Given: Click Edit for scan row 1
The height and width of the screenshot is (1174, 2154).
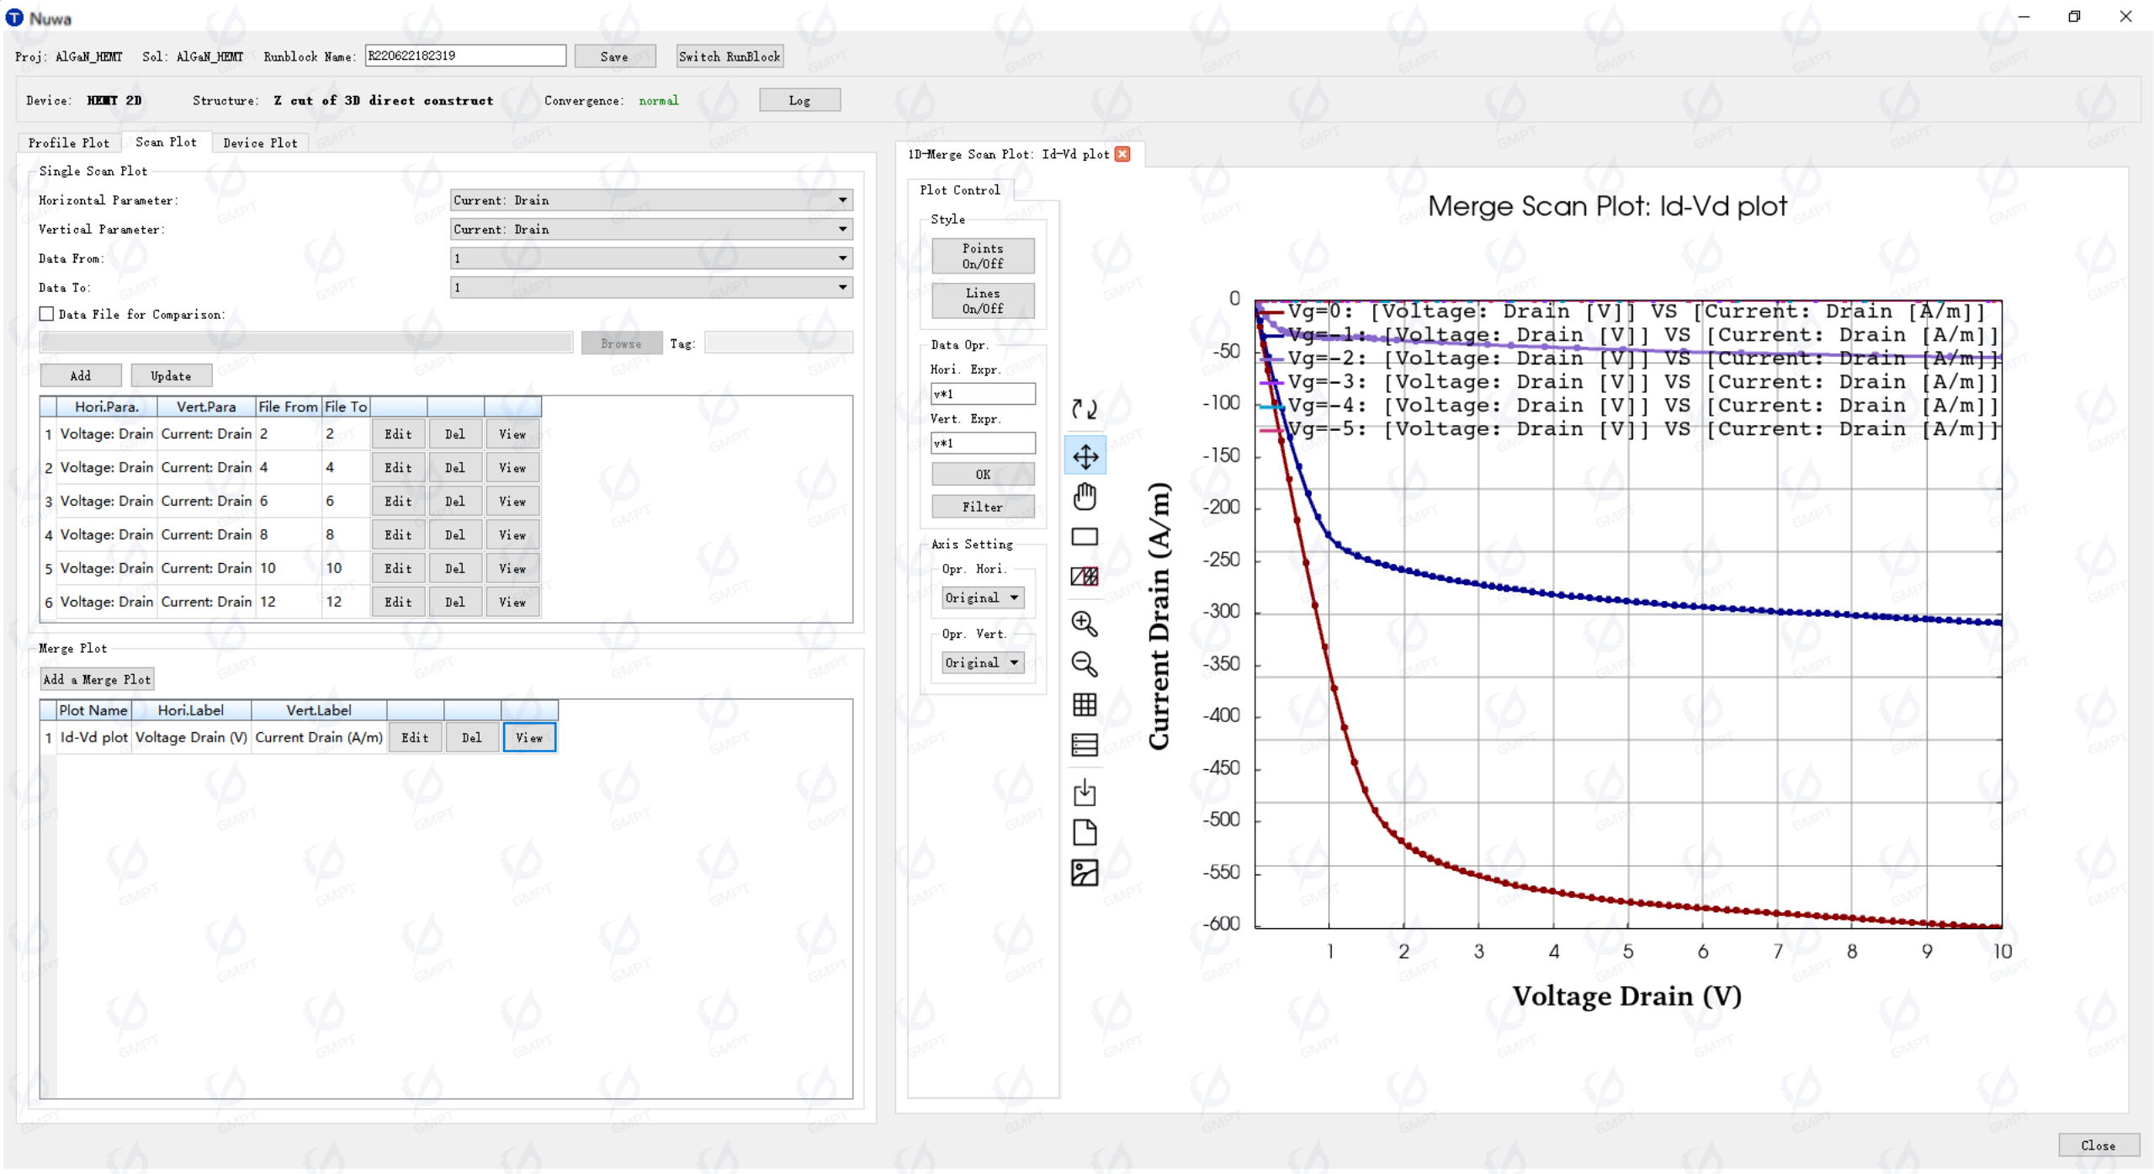Looking at the screenshot, I should 398,434.
